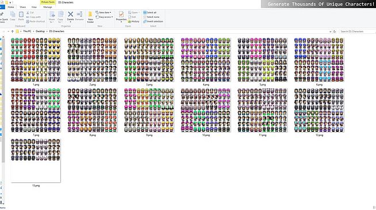Click the quick access toolbar properties icon
Screen dimensions: 376x210
2,2
